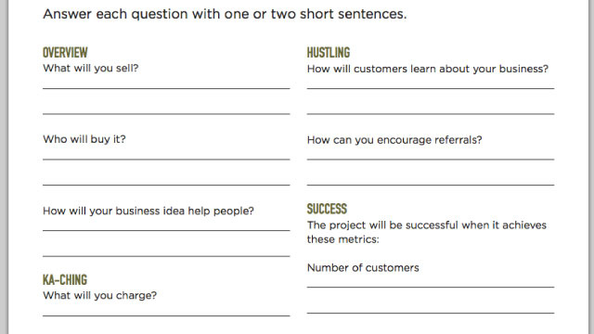Click the second answer line under 'What will you sell?'
The height and width of the screenshot is (334, 594).
(x=166, y=113)
